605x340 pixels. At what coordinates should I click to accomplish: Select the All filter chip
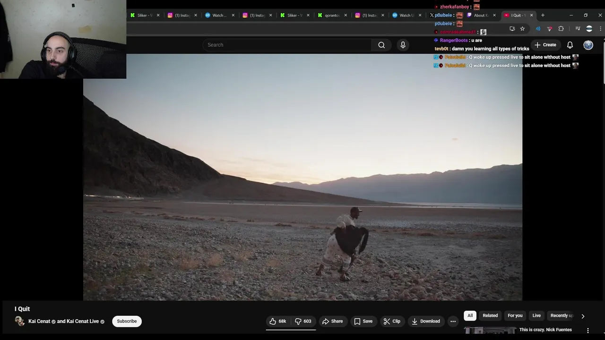[x=470, y=315]
